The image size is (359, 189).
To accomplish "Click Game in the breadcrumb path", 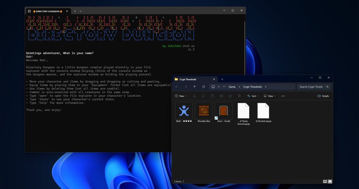I will [232, 87].
